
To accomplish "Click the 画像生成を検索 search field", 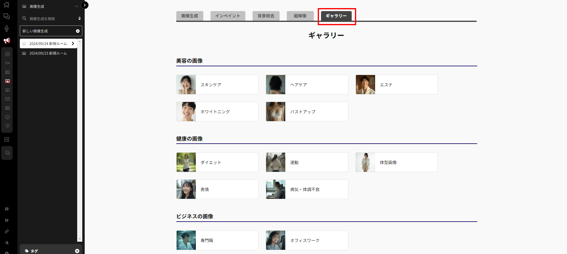I will click(x=50, y=19).
